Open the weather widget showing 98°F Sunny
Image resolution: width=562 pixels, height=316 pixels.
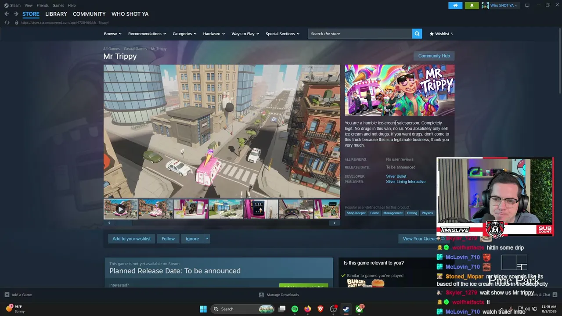coord(16,309)
